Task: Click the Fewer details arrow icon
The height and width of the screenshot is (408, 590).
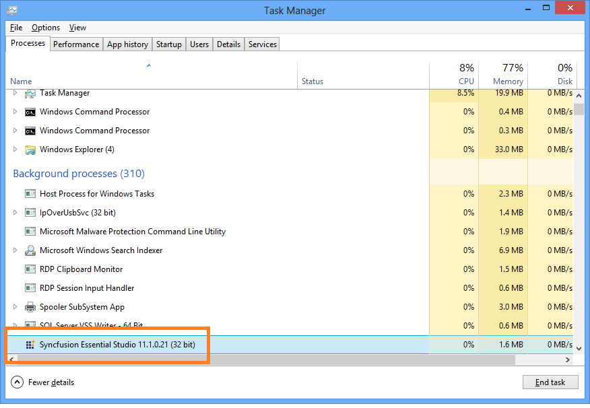Action: (17, 382)
